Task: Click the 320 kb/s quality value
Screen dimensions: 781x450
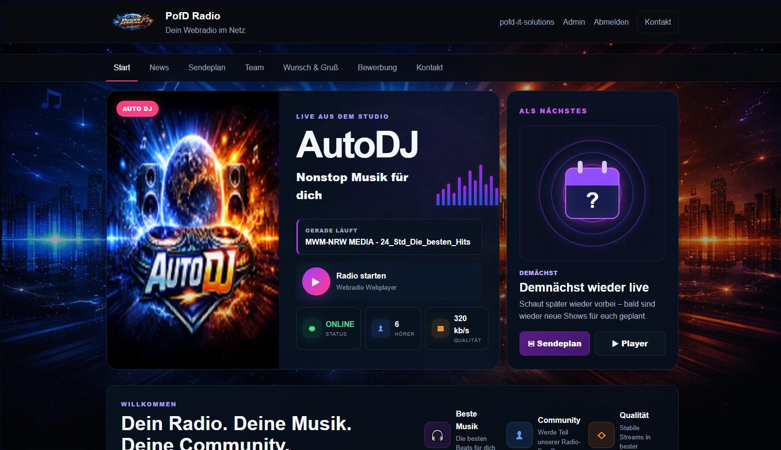Action: 461,324
